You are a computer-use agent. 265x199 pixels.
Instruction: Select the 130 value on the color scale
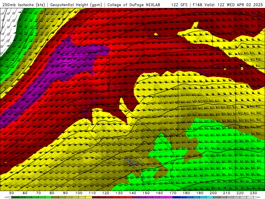click(119, 193)
